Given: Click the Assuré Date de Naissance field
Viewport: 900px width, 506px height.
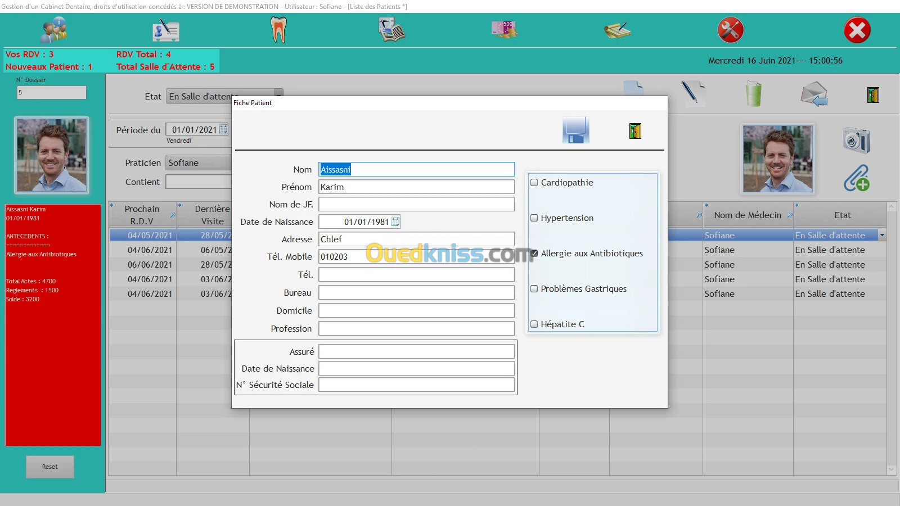Looking at the screenshot, I should [416, 368].
